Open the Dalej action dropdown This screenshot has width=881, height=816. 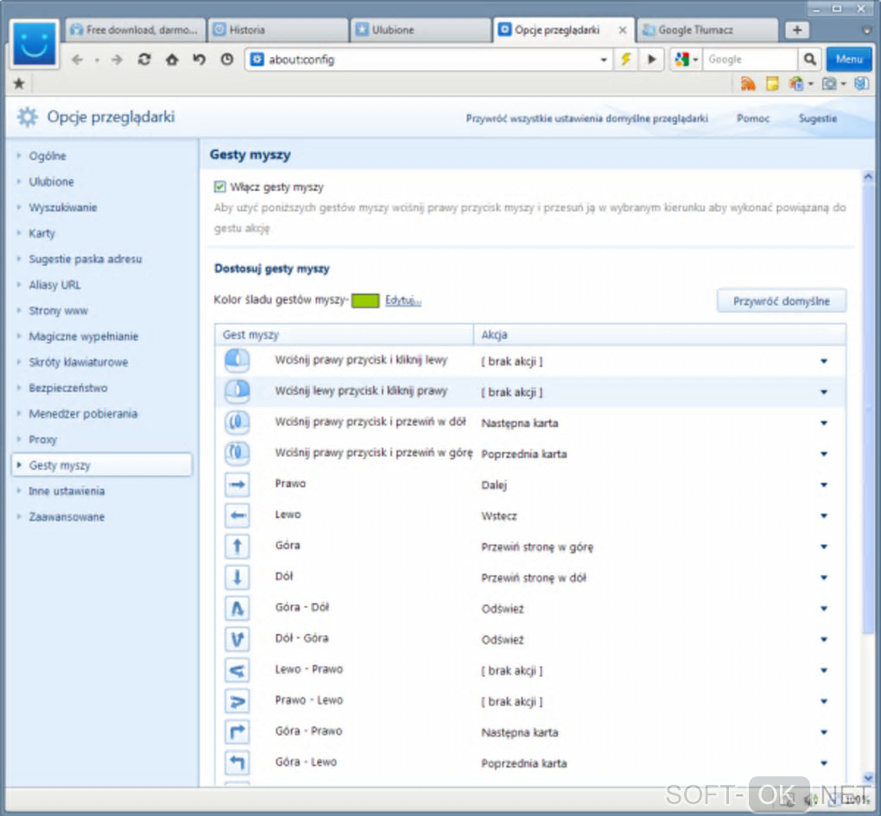[x=824, y=484]
